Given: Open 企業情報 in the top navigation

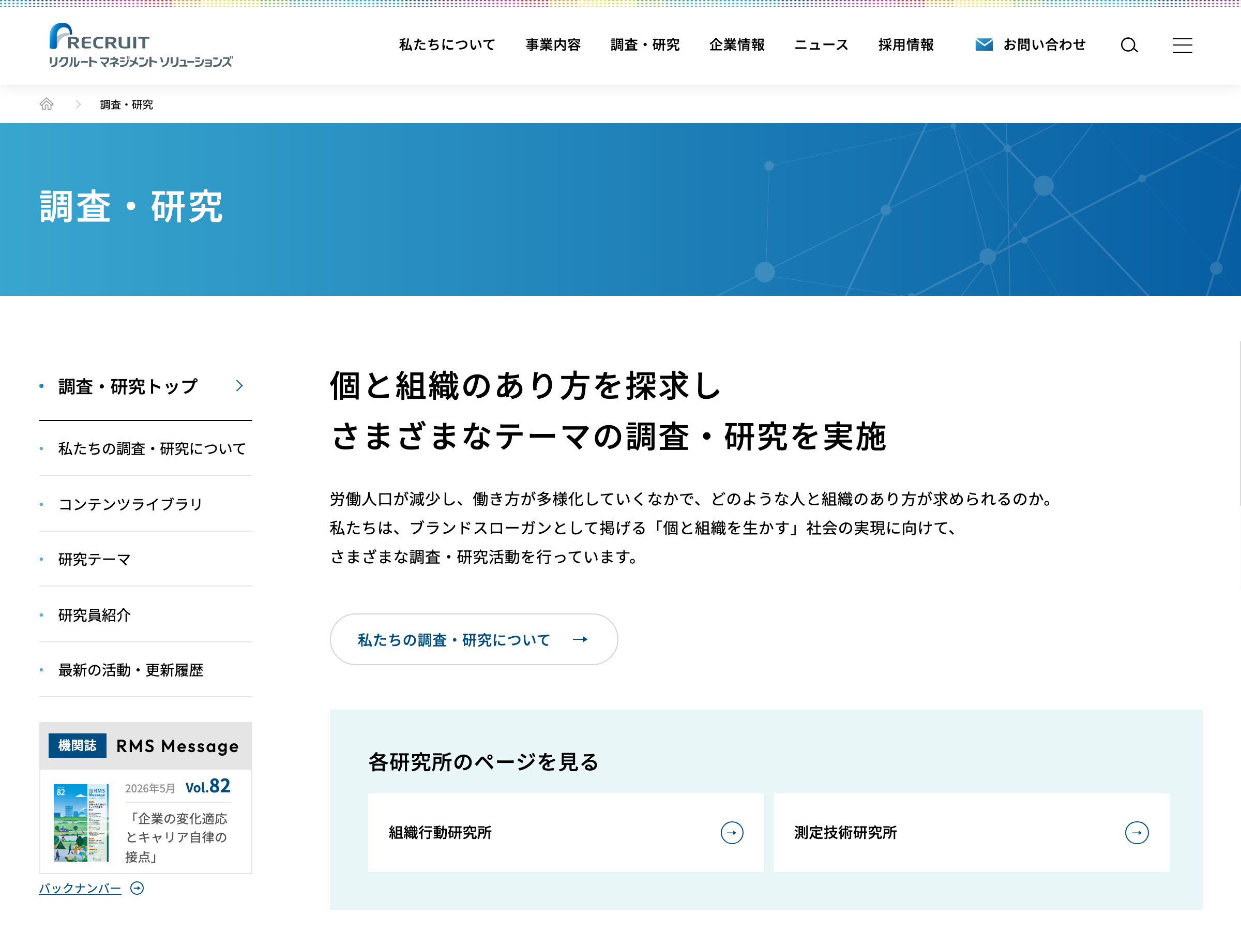Looking at the screenshot, I should [x=737, y=45].
